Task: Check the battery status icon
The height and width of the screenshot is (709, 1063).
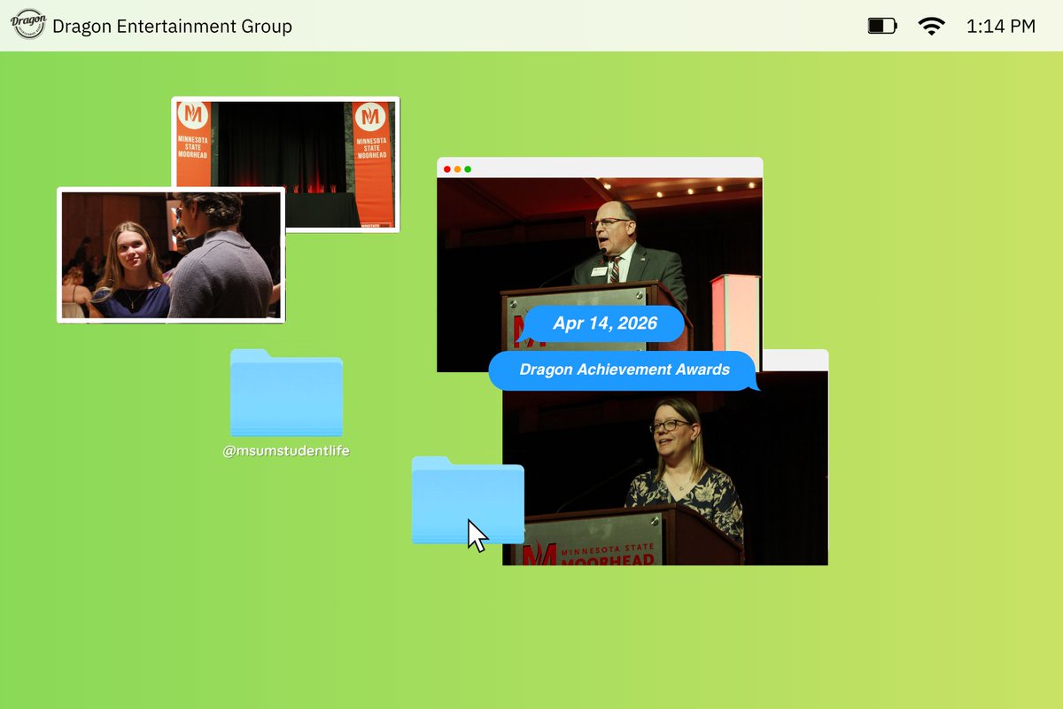Action: [881, 26]
